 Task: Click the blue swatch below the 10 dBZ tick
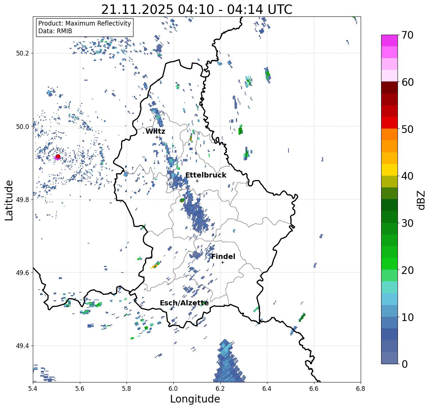pos(390,322)
